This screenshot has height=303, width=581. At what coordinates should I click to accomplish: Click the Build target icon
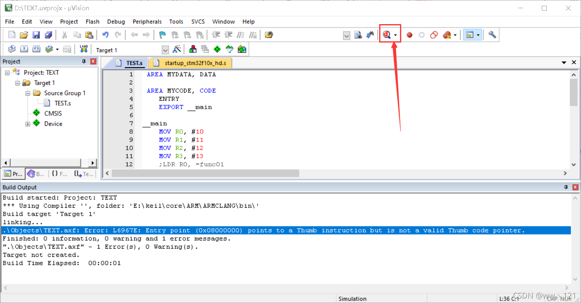click(x=24, y=49)
